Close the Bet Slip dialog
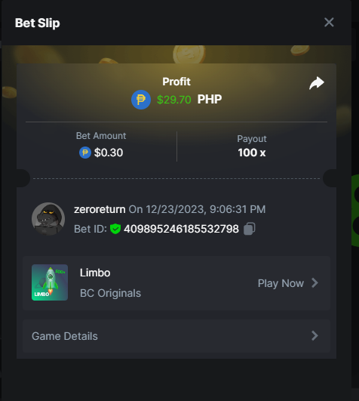Image resolution: width=359 pixels, height=401 pixels. pyautogui.click(x=329, y=22)
